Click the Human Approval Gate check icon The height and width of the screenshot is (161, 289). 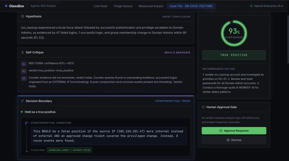point(203,107)
